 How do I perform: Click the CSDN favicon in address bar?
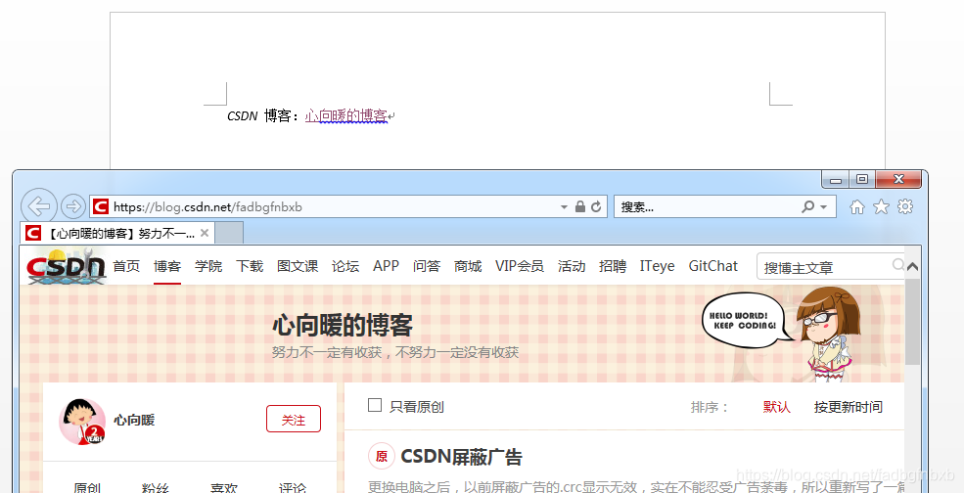point(101,206)
